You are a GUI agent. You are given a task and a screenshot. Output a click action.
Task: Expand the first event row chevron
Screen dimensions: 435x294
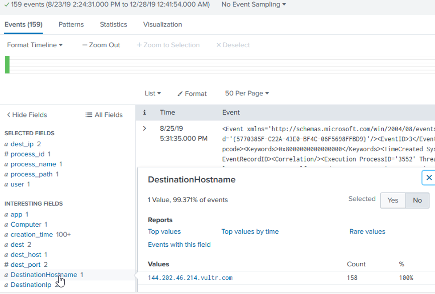pyautogui.click(x=144, y=128)
